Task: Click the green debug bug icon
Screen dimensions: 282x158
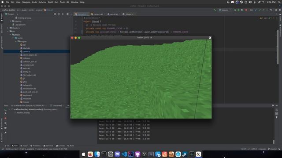Action: coord(238,10)
